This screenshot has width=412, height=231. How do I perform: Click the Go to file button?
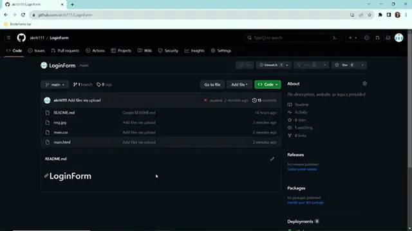[212, 85]
